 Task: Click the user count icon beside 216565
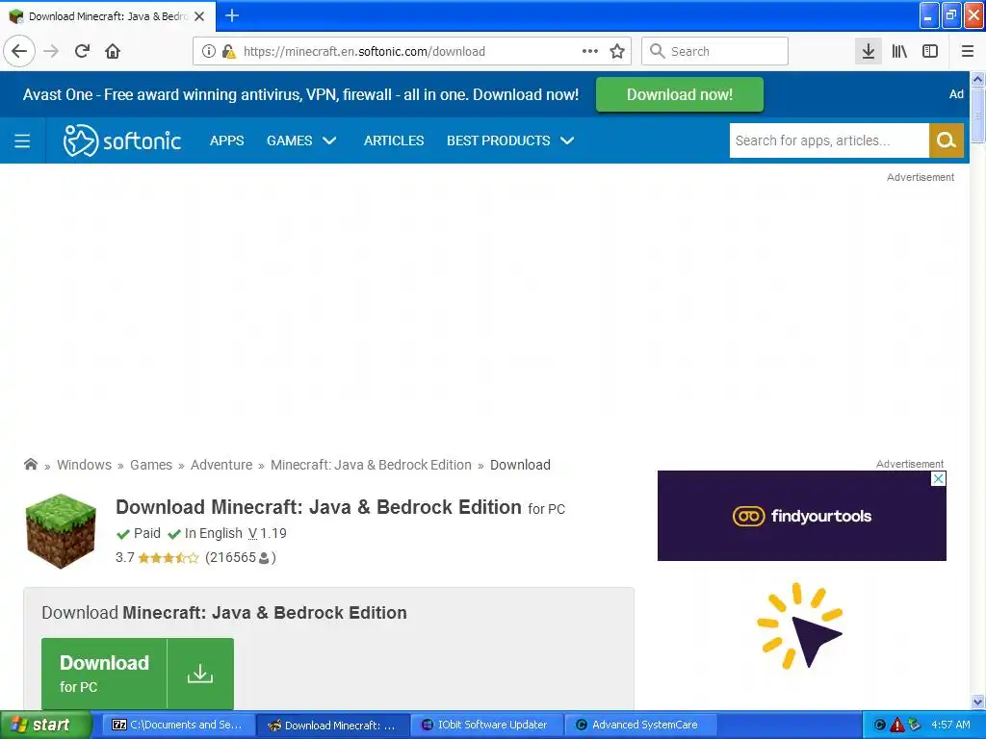tap(264, 557)
